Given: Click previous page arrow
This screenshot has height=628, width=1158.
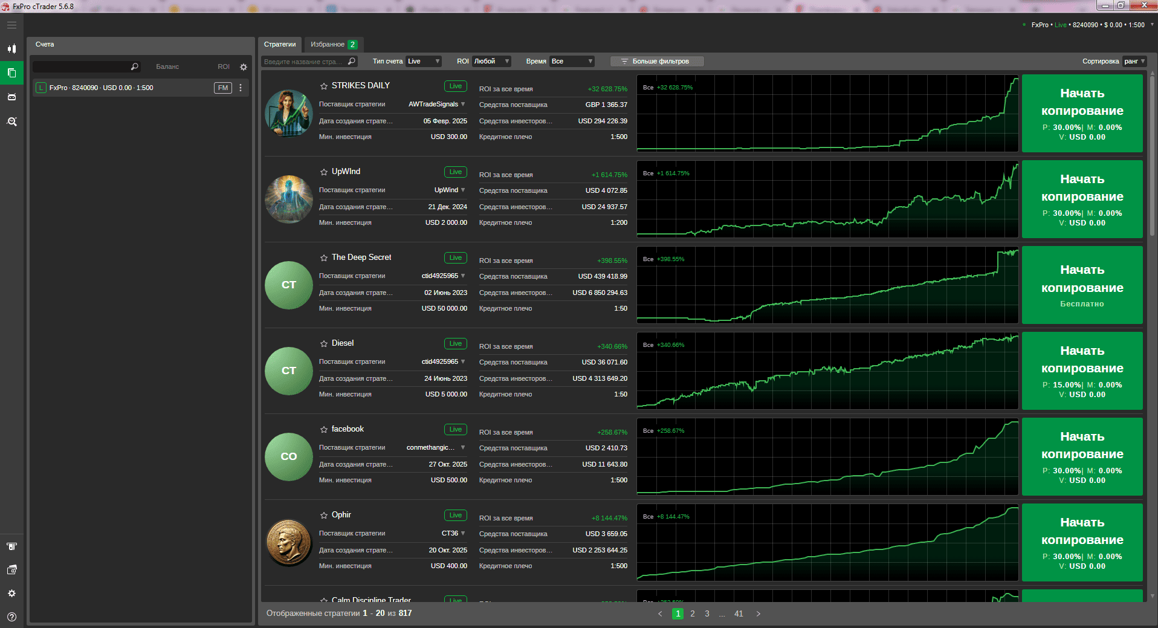Looking at the screenshot, I should pos(660,613).
